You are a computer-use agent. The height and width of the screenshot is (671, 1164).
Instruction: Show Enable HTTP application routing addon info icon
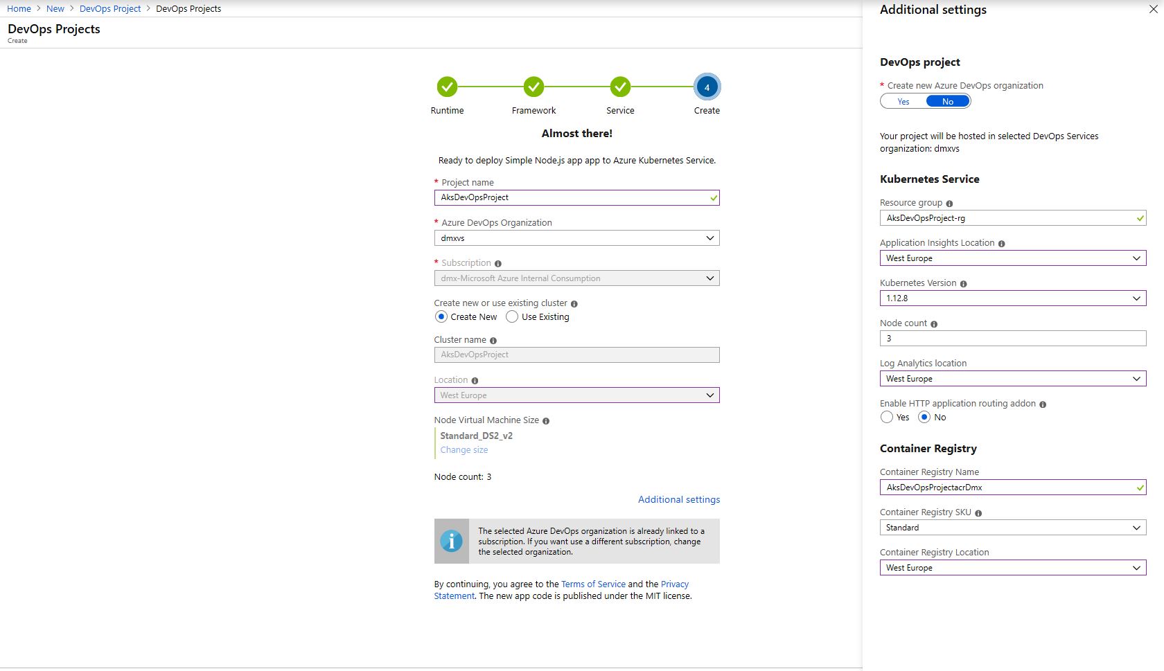click(1043, 404)
